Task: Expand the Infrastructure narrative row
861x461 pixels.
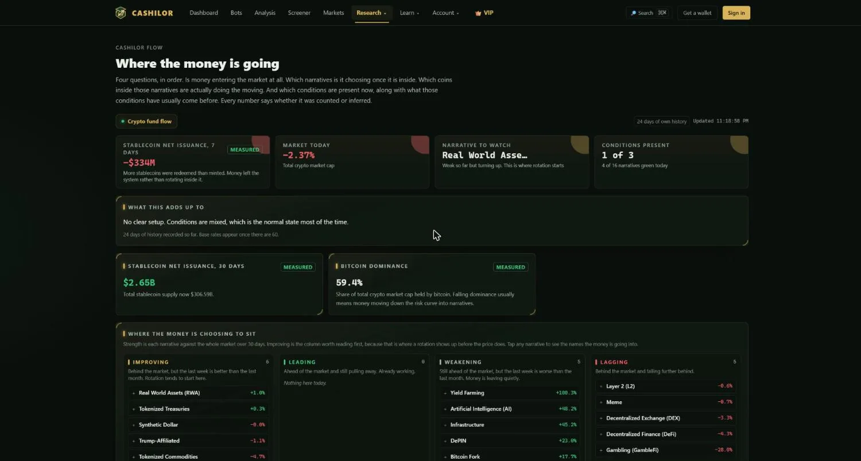Action: pyautogui.click(x=510, y=425)
